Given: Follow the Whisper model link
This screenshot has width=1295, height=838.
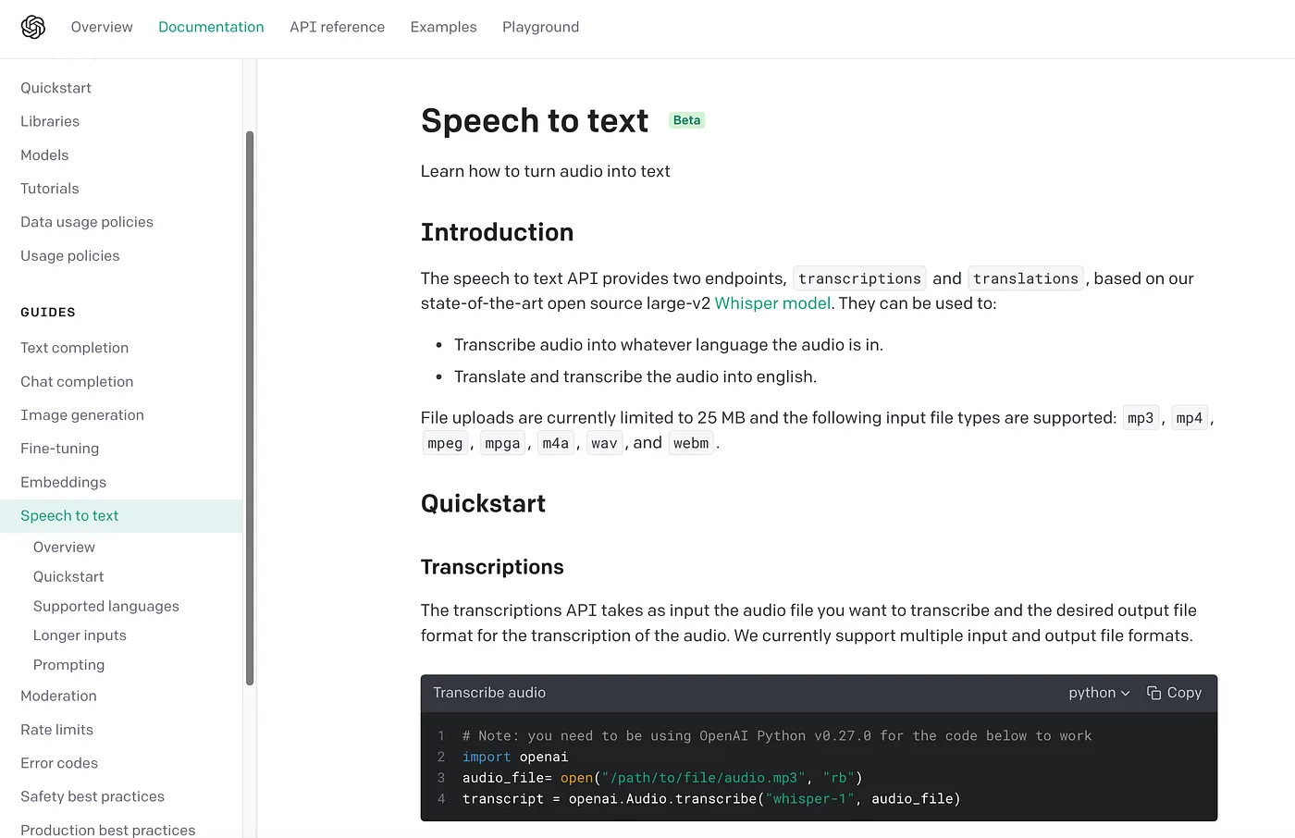Looking at the screenshot, I should point(772,303).
